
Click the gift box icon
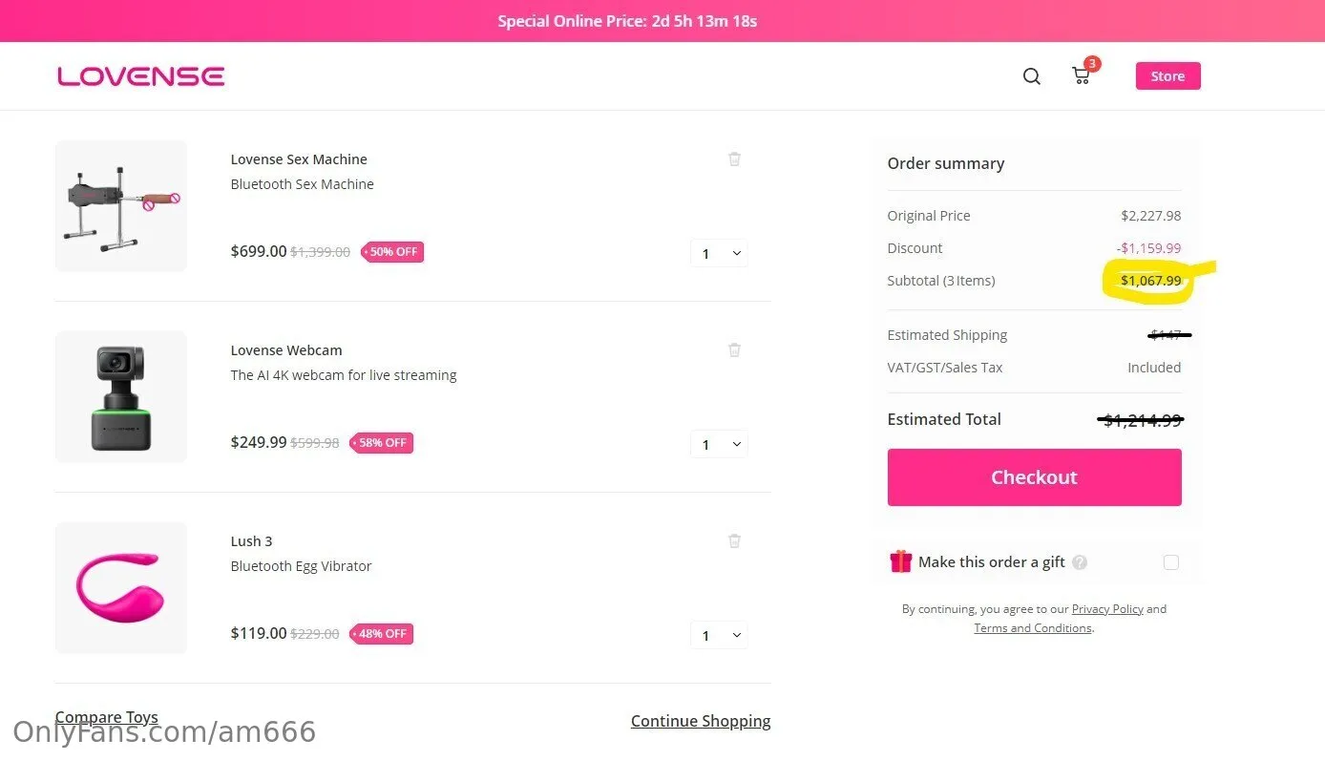[900, 561]
